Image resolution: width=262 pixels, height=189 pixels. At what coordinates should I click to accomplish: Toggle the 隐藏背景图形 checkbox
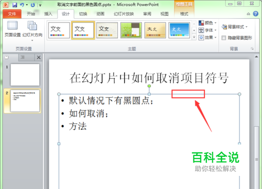point(224,38)
